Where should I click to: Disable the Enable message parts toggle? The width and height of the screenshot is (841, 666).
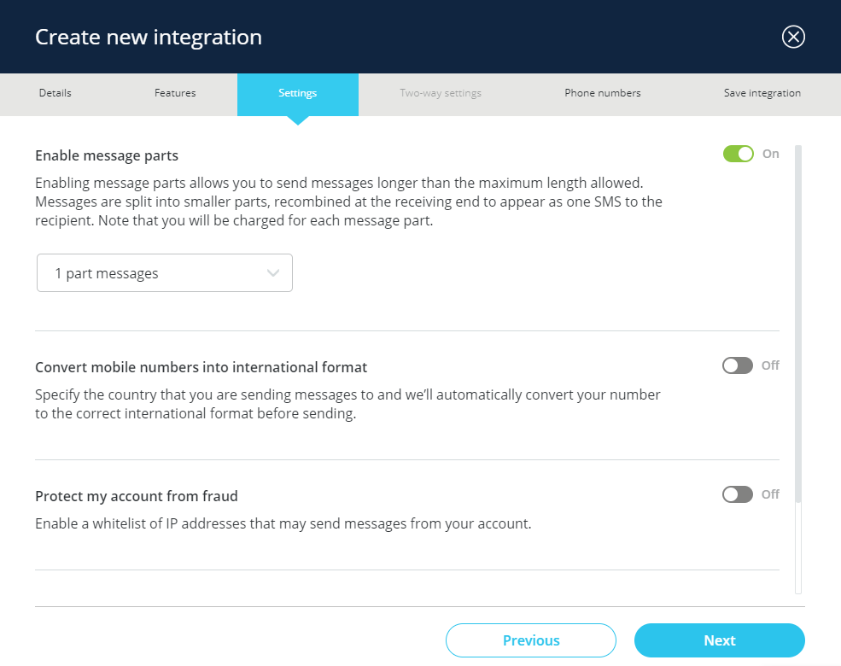[738, 154]
